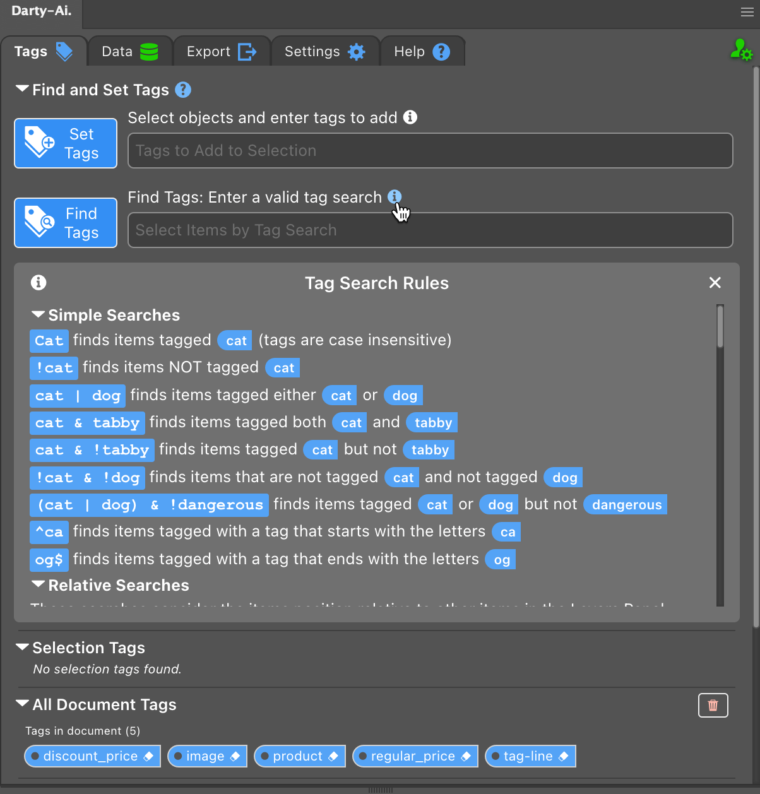Click the main panel vertical scrollbar

[x=756, y=347]
